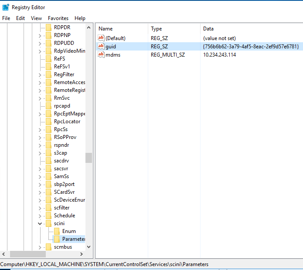
Task: Open the Favorites menu
Action: (58, 18)
